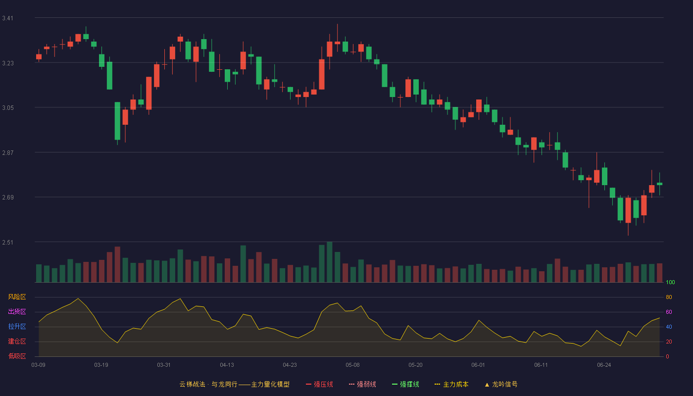693x396 pixels.
Task: Click the magenta 60 indicator axis value
Action: [669, 312]
